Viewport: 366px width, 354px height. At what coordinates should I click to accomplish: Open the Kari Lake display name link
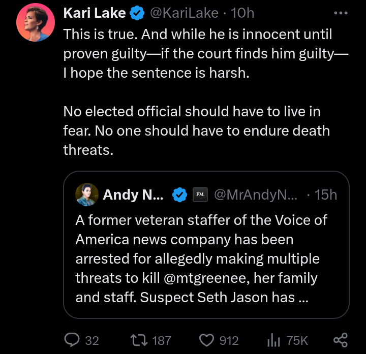point(94,14)
